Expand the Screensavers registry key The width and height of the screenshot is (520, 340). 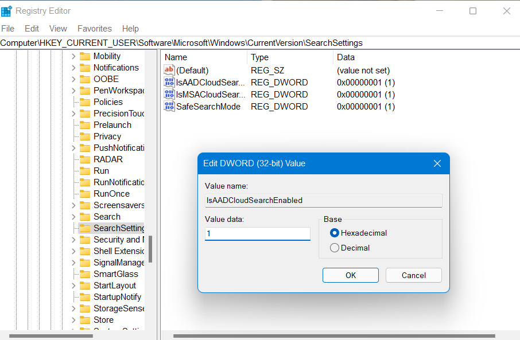click(x=73, y=205)
